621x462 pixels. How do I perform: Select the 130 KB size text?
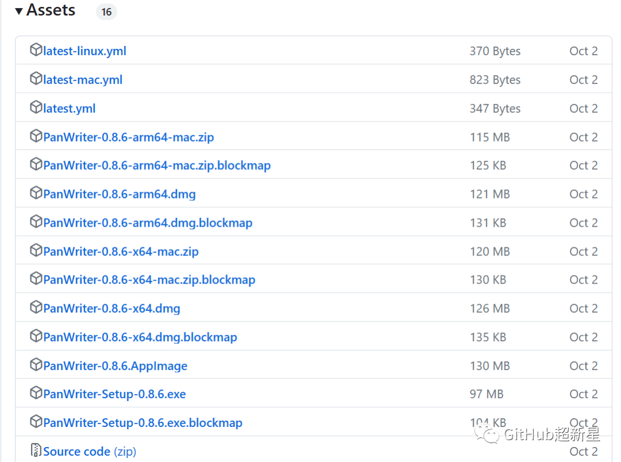tap(488, 280)
